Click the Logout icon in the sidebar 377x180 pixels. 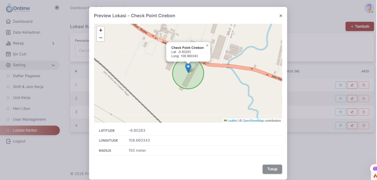point(8,141)
